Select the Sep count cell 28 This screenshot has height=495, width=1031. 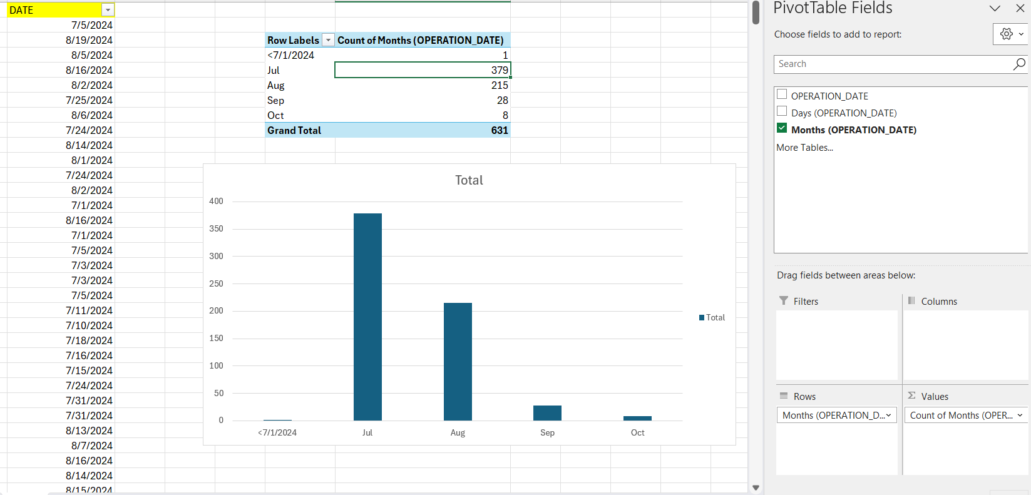423,100
